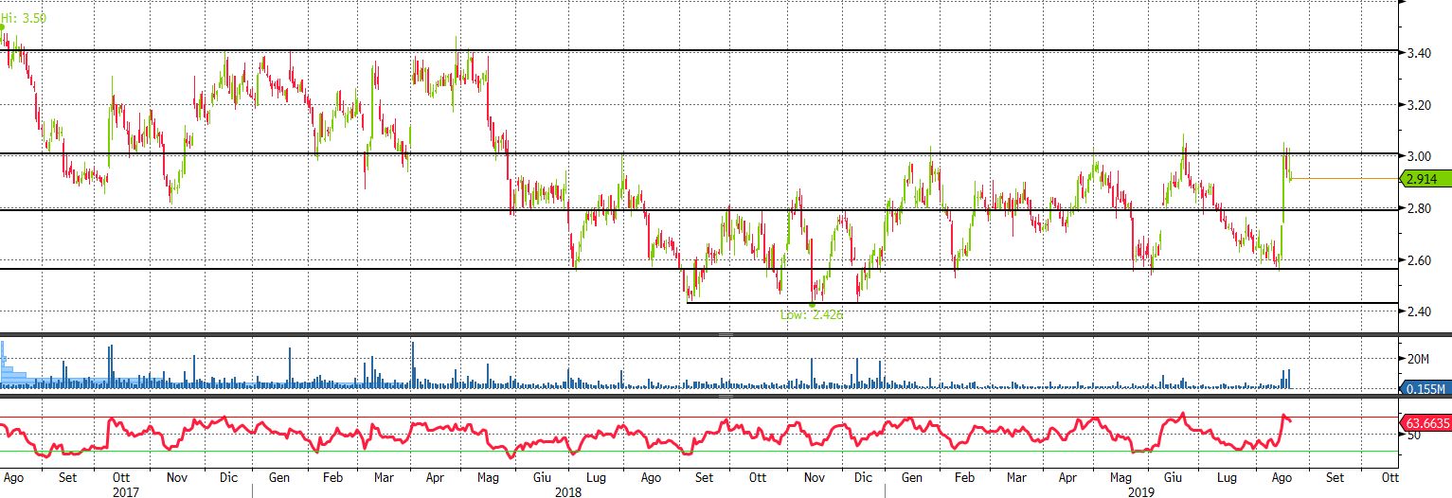Image resolution: width=1452 pixels, height=498 pixels.
Task: Click the Set 2019 month label
Action: click(1336, 478)
